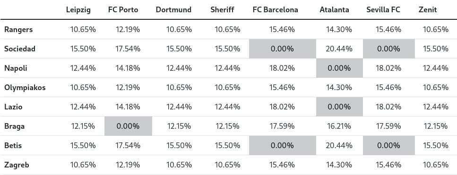Select the gray Betis vs Sevilla FC cell
Screen dimensions: 457x175
(x=389, y=146)
